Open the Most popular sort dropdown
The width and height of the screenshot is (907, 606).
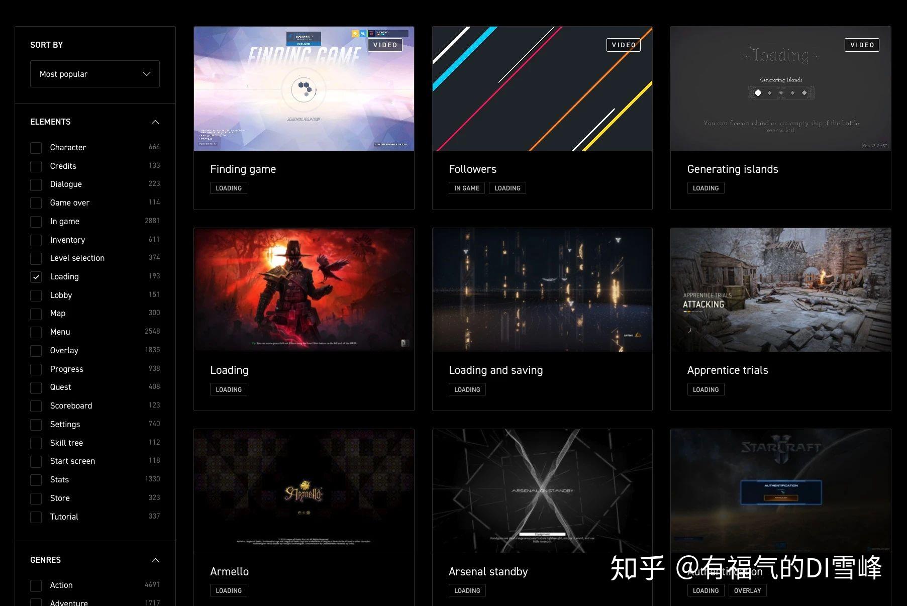[x=95, y=74]
